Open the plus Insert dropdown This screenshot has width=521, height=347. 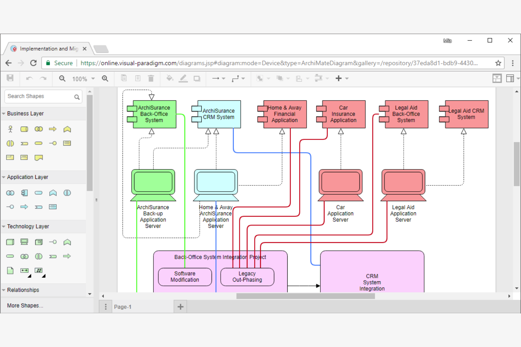(341, 78)
